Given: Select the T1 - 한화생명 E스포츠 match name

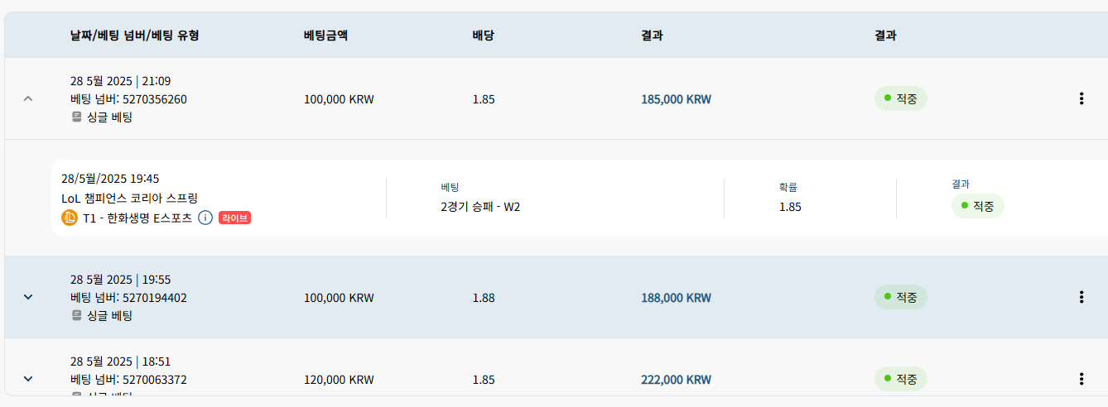Looking at the screenshot, I should pos(137,218).
